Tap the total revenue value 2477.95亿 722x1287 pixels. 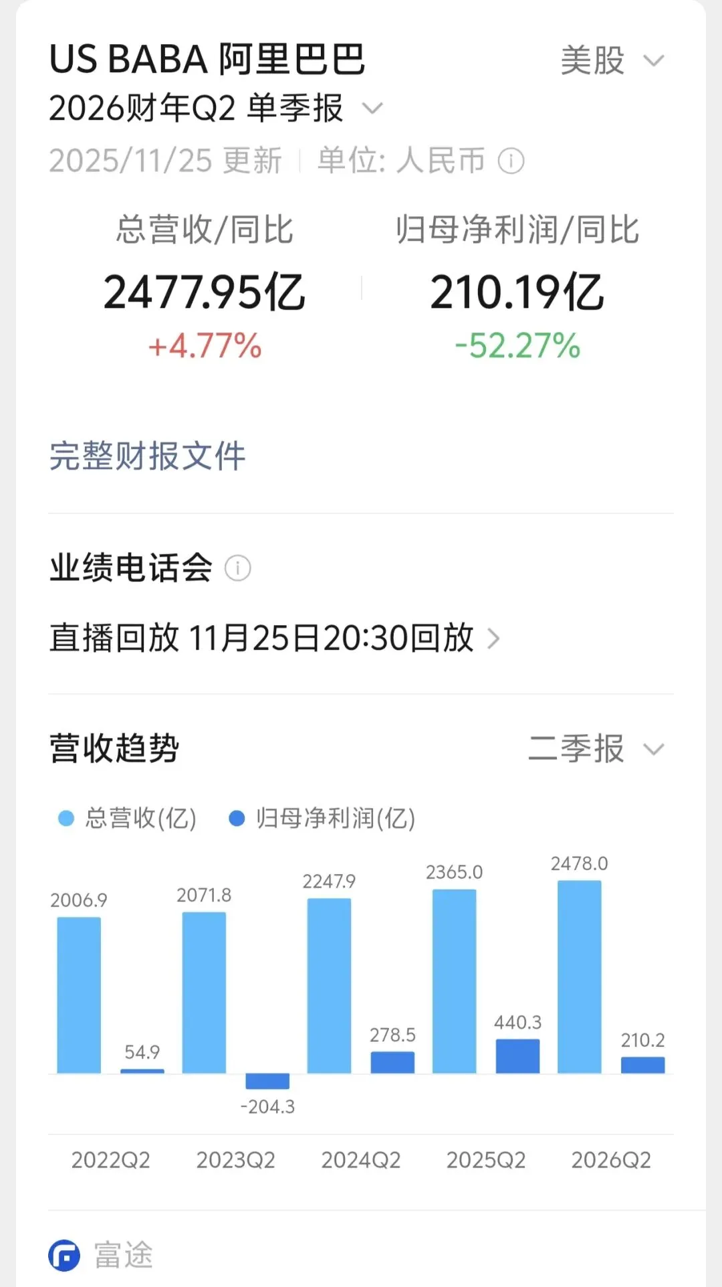(204, 292)
